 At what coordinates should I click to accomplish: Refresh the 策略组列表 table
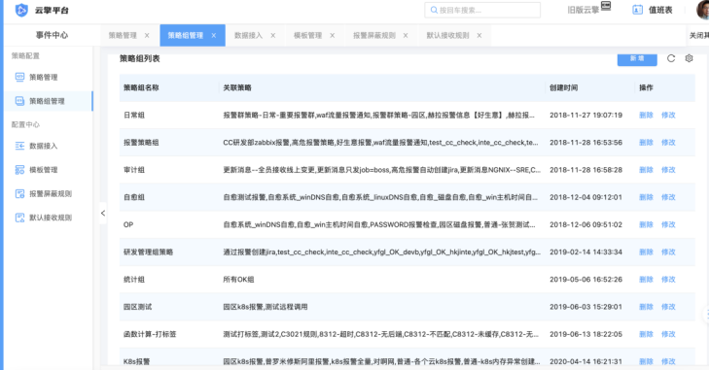tap(671, 58)
